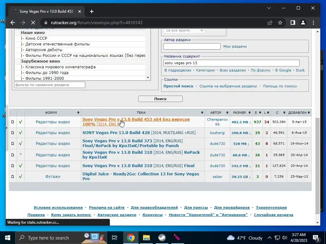This screenshot has width=326, height=244.
Task: Stop loading the page
Action: 33,23
